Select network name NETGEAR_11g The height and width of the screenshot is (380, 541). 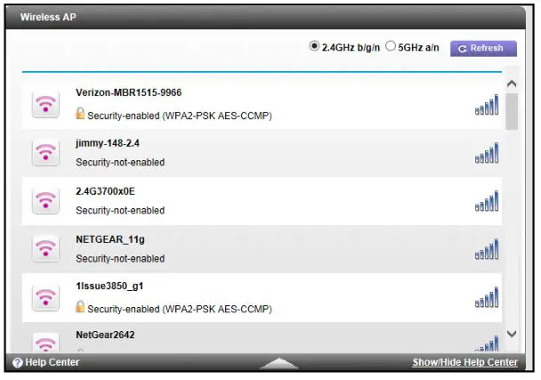[110, 239]
